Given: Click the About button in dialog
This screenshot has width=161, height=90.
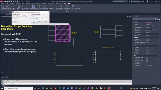Looking at the screenshot, I should coord(15,22).
